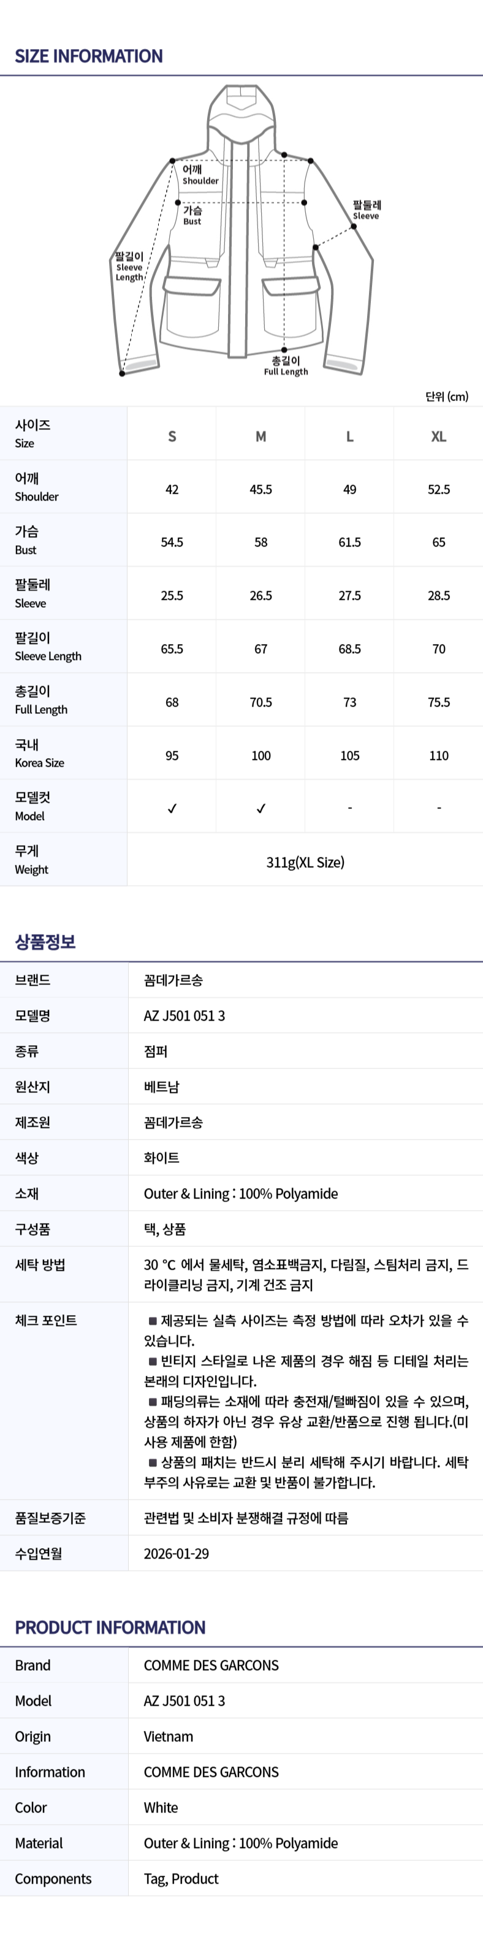The image size is (483, 1937).
Task: Click the 311g(XL Size) weight value
Action: (305, 862)
